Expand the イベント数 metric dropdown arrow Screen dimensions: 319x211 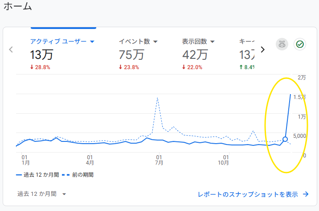[x=155, y=41]
